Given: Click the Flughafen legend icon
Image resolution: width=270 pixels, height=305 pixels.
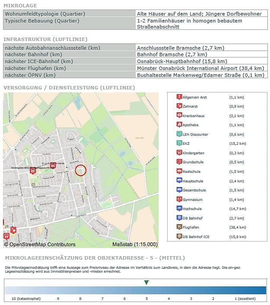Looking at the screenshot, I should click(x=179, y=227).
